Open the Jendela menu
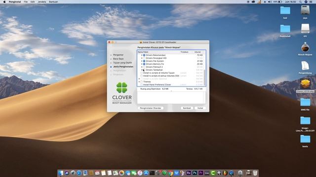 click(42, 2)
